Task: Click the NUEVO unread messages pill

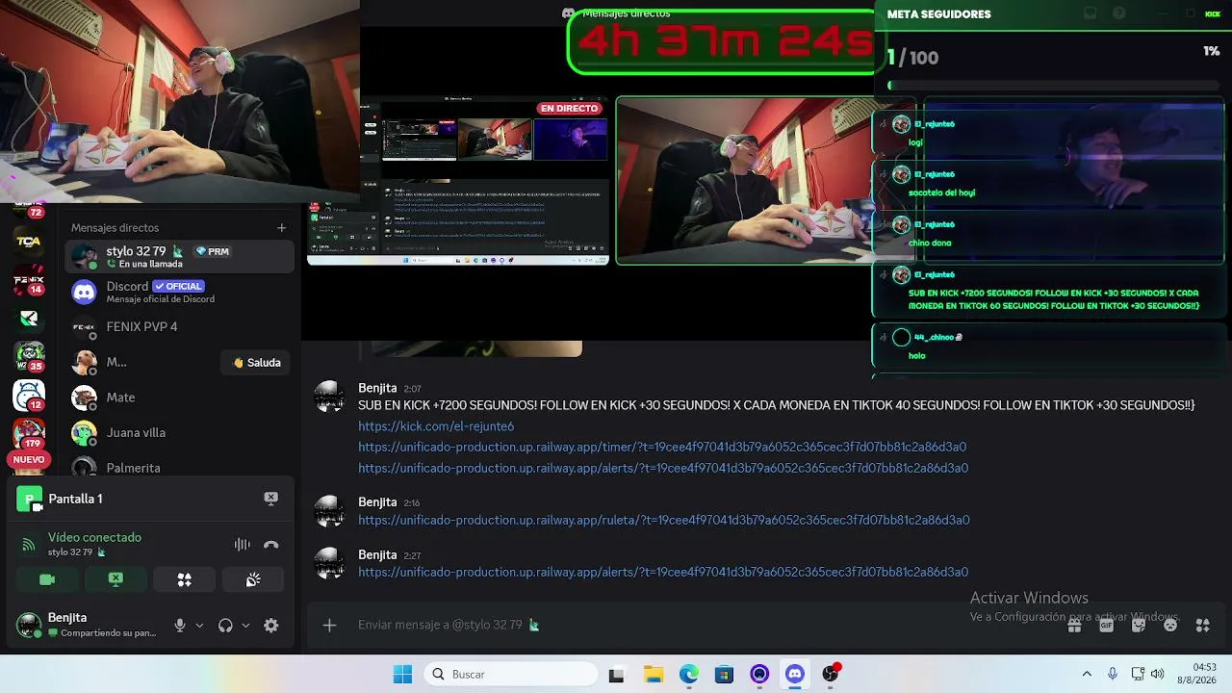Action: 29,460
